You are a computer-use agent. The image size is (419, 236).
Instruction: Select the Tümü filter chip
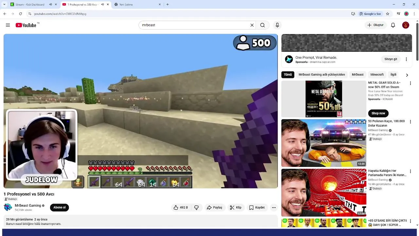pos(288,75)
